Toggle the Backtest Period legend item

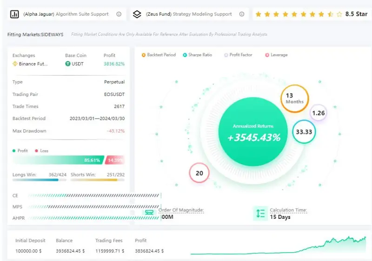click(x=159, y=55)
